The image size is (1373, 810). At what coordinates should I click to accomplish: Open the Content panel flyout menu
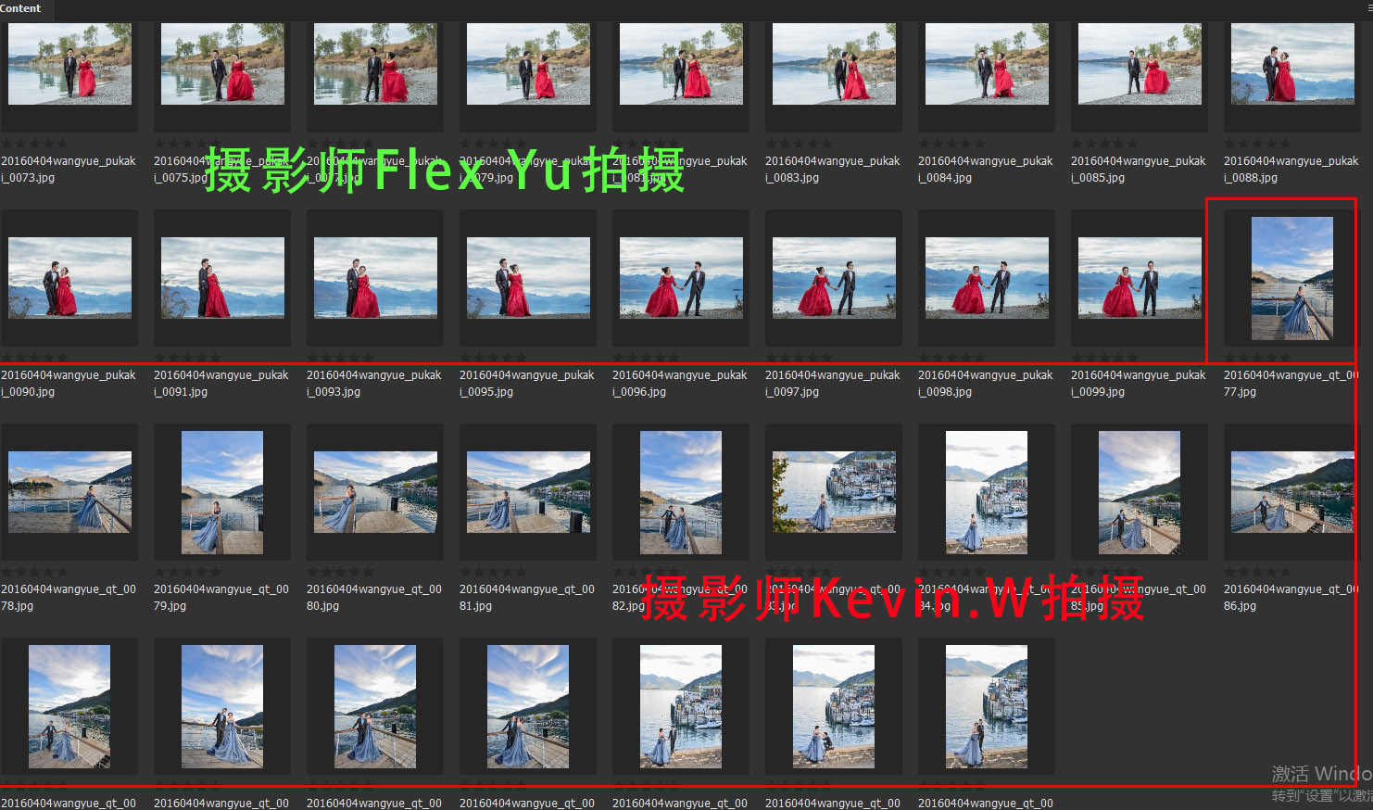(1368, 8)
